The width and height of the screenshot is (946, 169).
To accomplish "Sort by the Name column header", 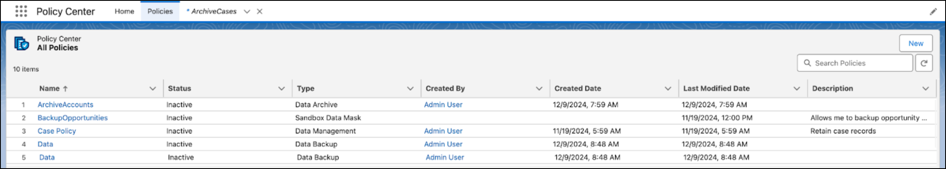I will pyautogui.click(x=53, y=89).
